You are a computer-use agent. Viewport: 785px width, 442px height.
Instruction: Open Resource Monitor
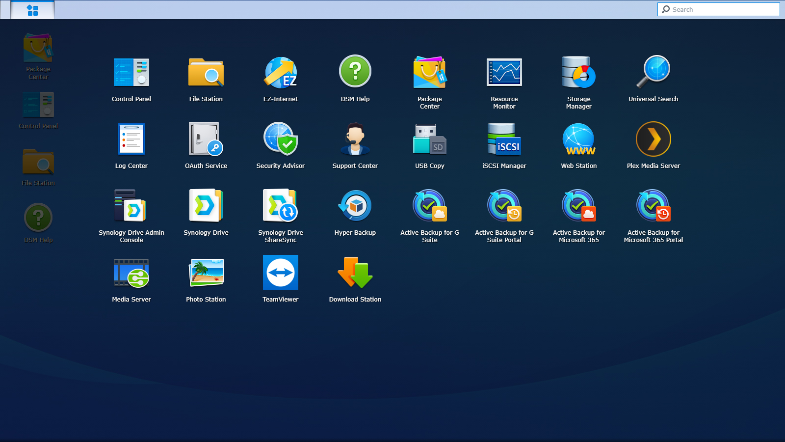[504, 83]
